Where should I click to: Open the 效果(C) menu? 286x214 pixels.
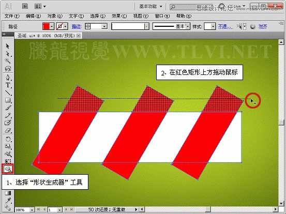[119, 16]
